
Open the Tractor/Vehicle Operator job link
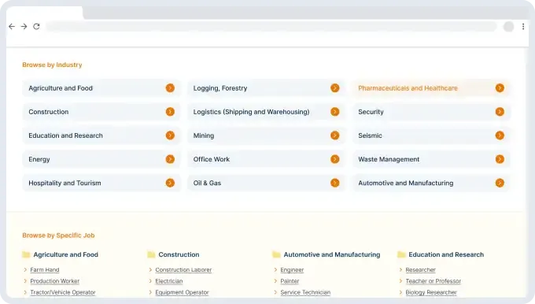point(63,292)
